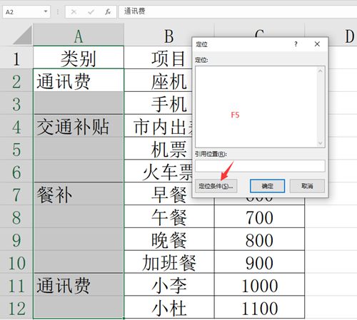
Task: Click cell with value 1000
Action: (x=259, y=284)
